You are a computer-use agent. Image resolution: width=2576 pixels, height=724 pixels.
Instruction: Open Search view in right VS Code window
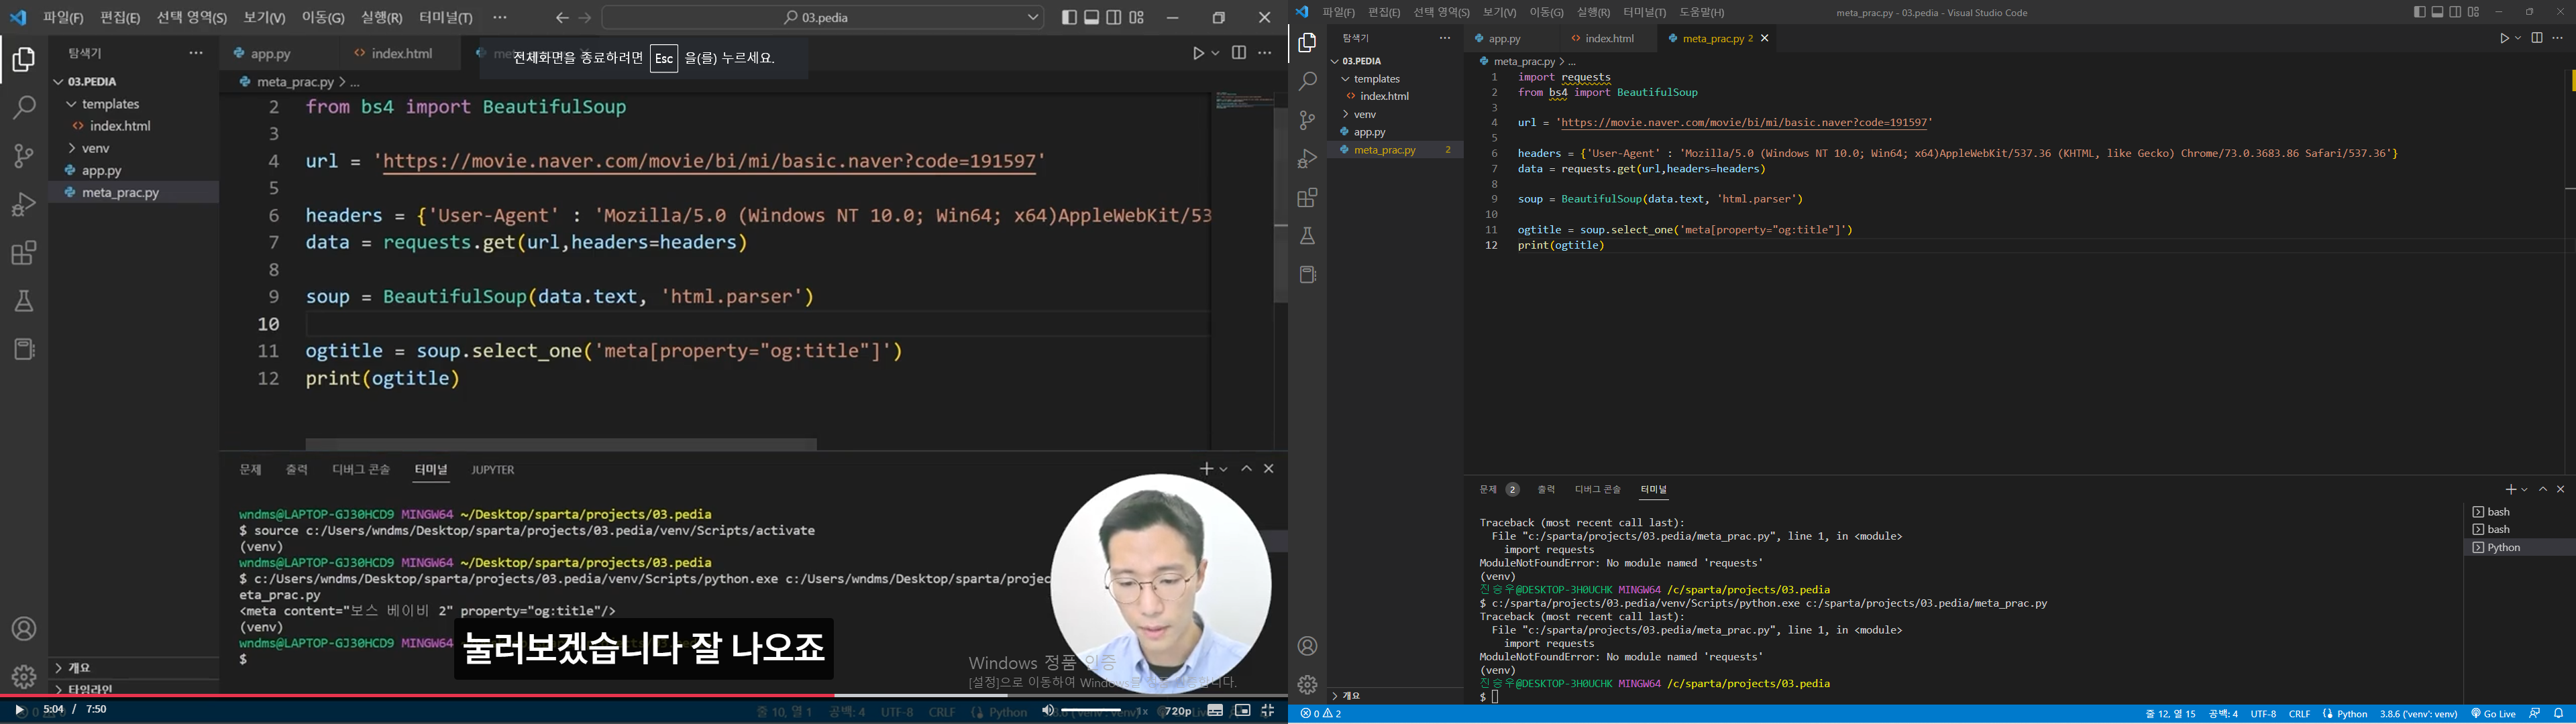(x=1307, y=82)
